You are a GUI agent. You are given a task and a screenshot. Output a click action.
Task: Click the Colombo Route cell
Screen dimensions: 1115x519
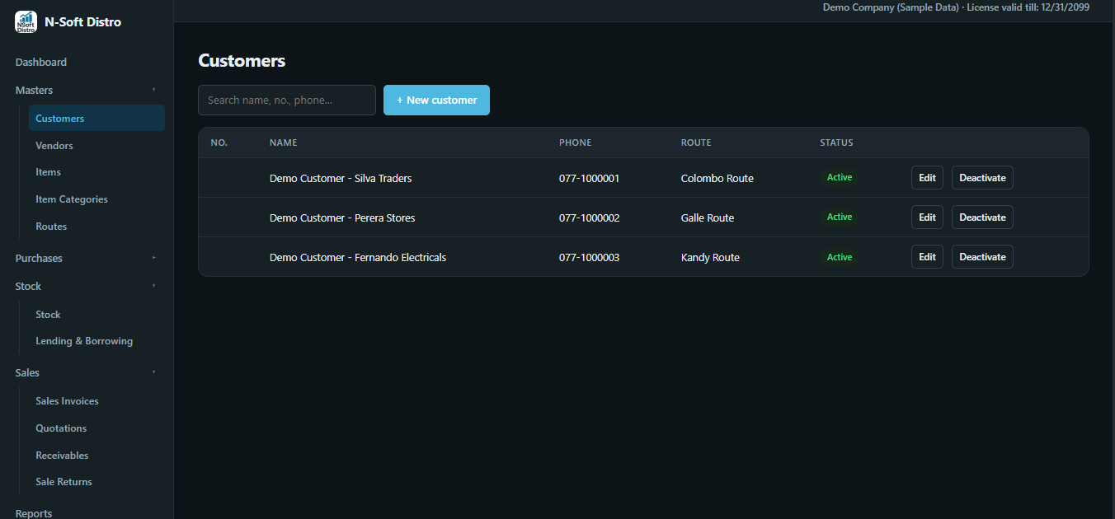coord(717,178)
